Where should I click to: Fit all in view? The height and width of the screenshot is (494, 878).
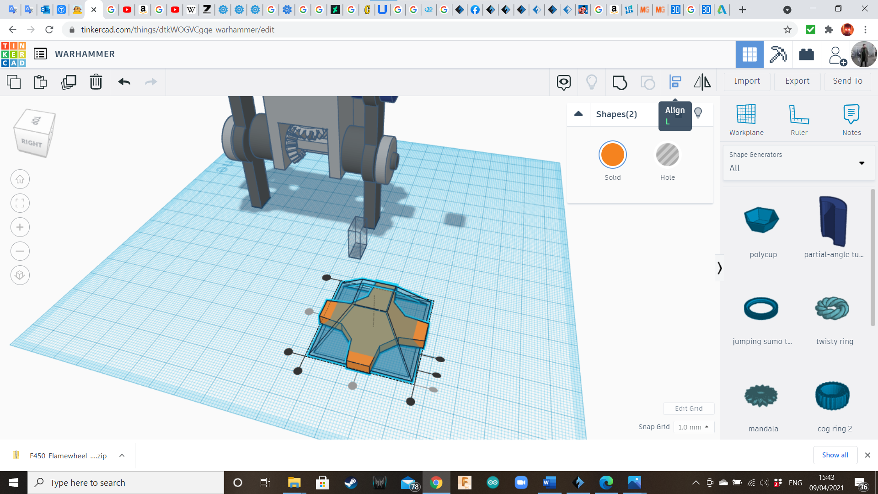[x=20, y=203]
